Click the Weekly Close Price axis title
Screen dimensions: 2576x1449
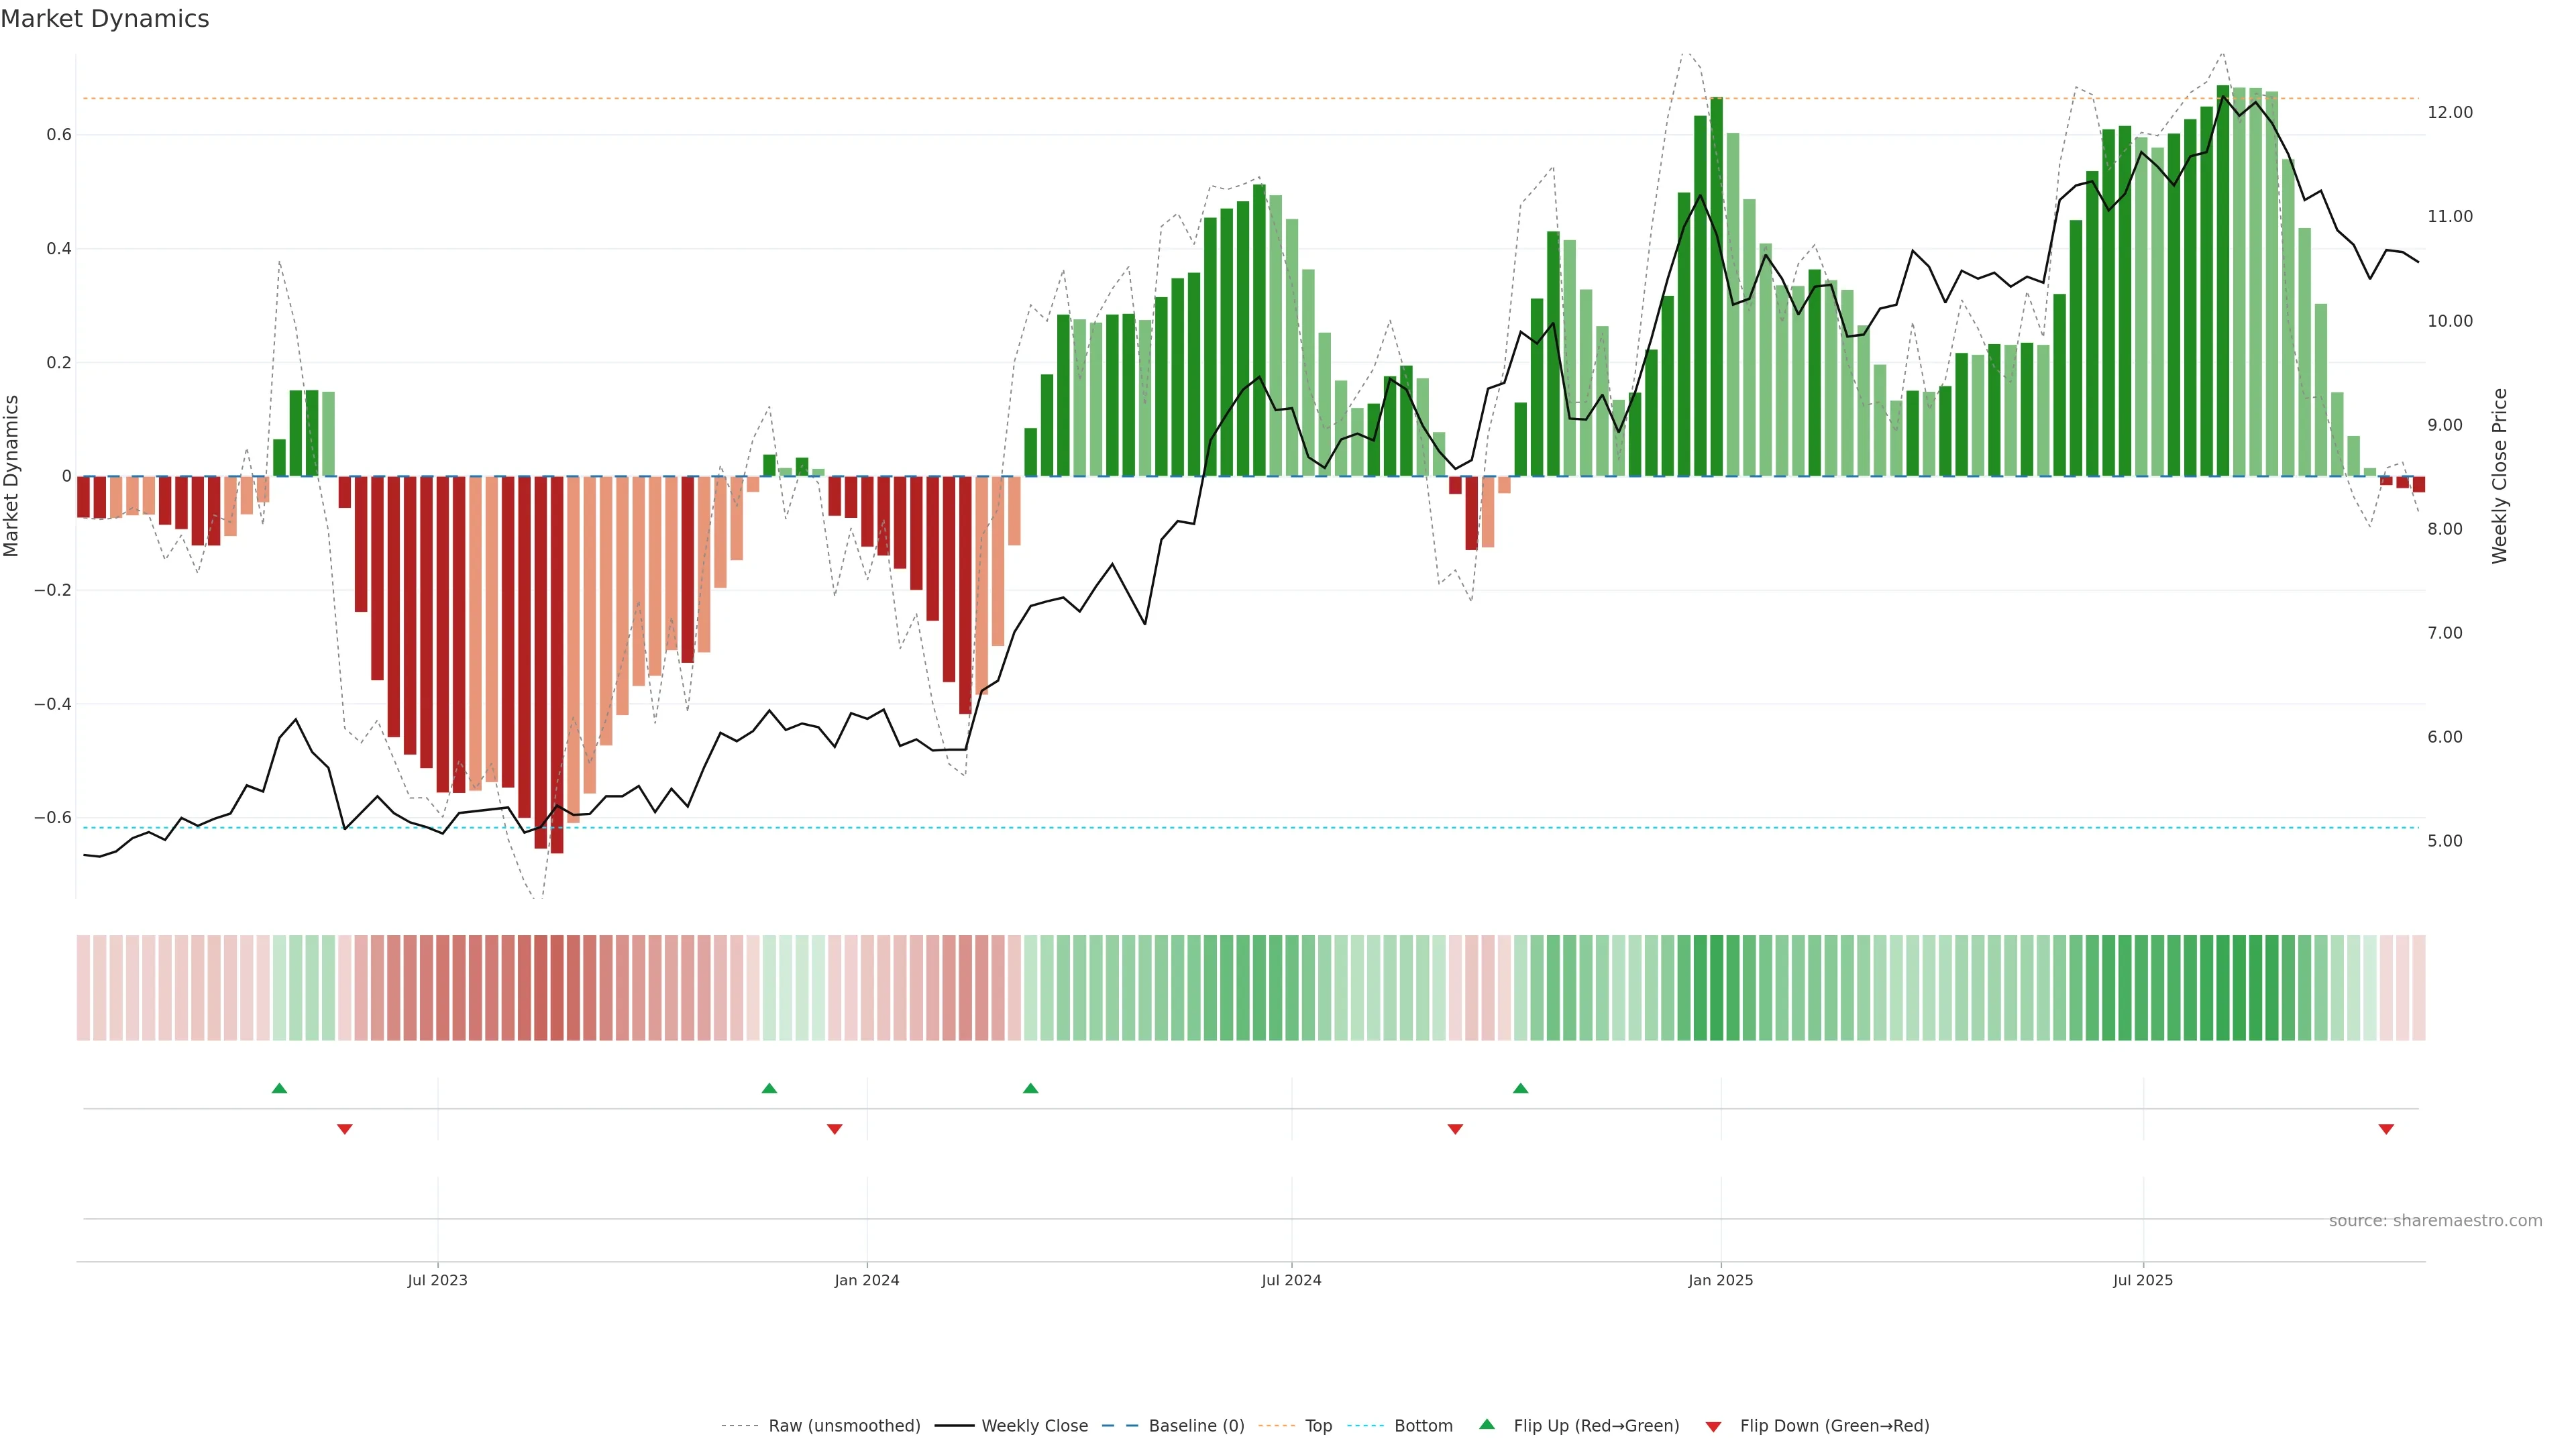[x=2499, y=476]
